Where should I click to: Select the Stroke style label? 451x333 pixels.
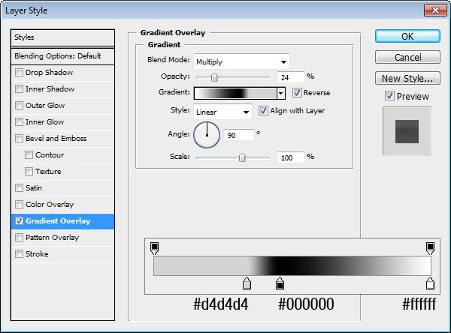point(37,254)
